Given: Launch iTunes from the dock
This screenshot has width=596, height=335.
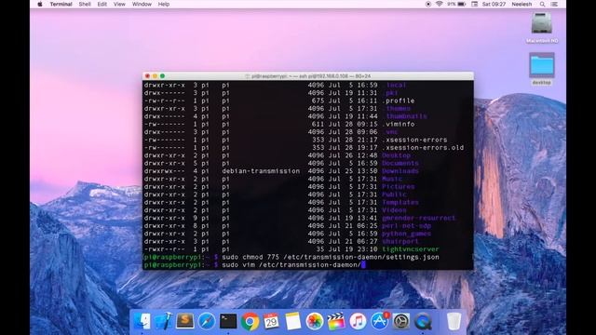Looking at the screenshot, I should click(x=358, y=321).
